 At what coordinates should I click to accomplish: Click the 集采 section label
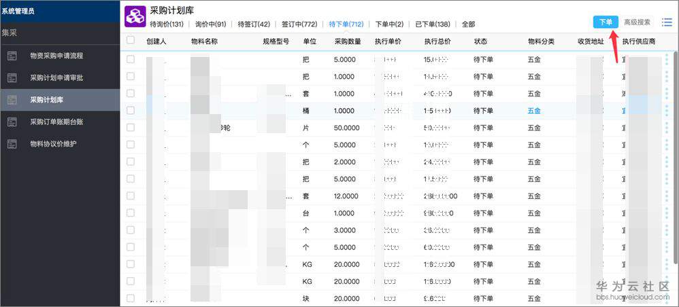[9, 33]
